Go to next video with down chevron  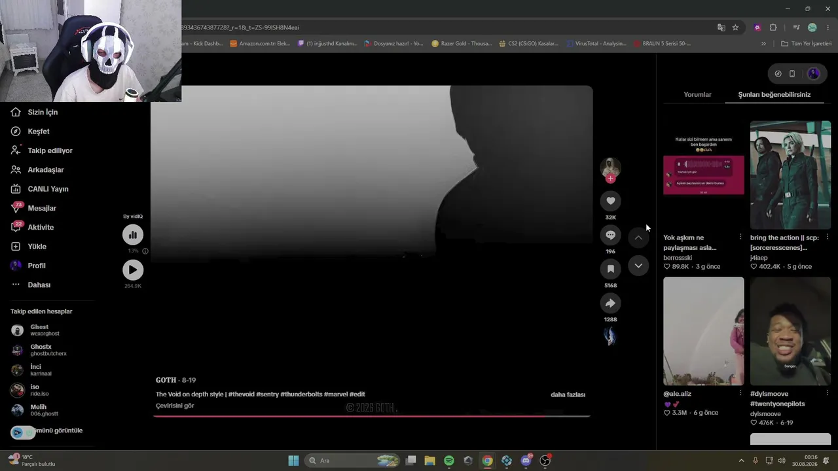click(x=638, y=266)
